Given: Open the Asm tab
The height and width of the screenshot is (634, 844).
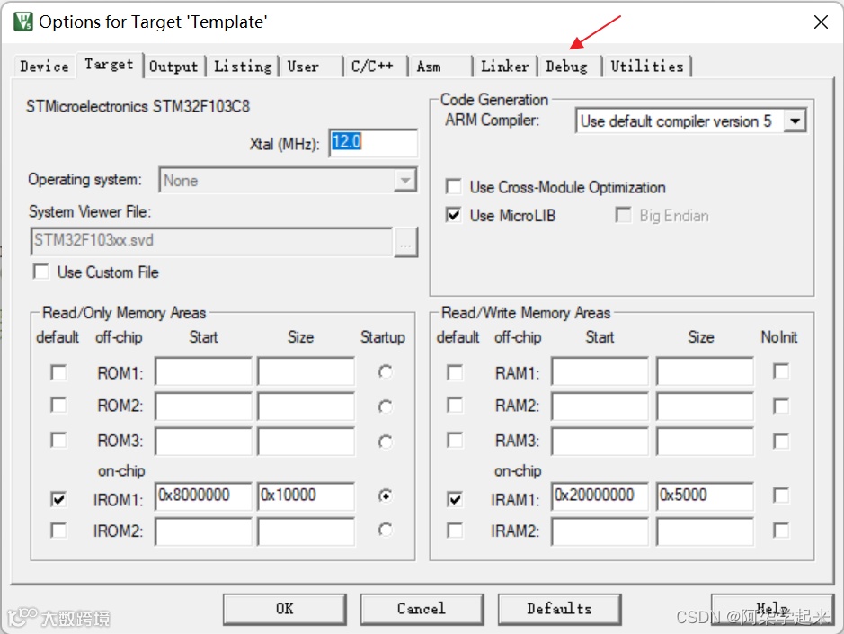Looking at the screenshot, I should 440,67.
